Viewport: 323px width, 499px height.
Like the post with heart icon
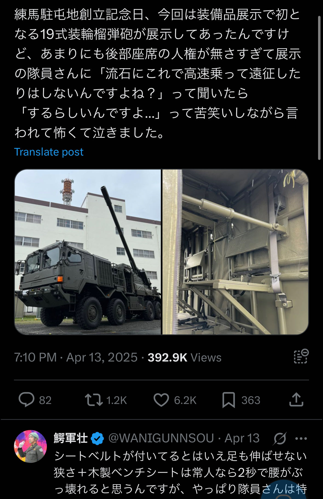[161, 400]
